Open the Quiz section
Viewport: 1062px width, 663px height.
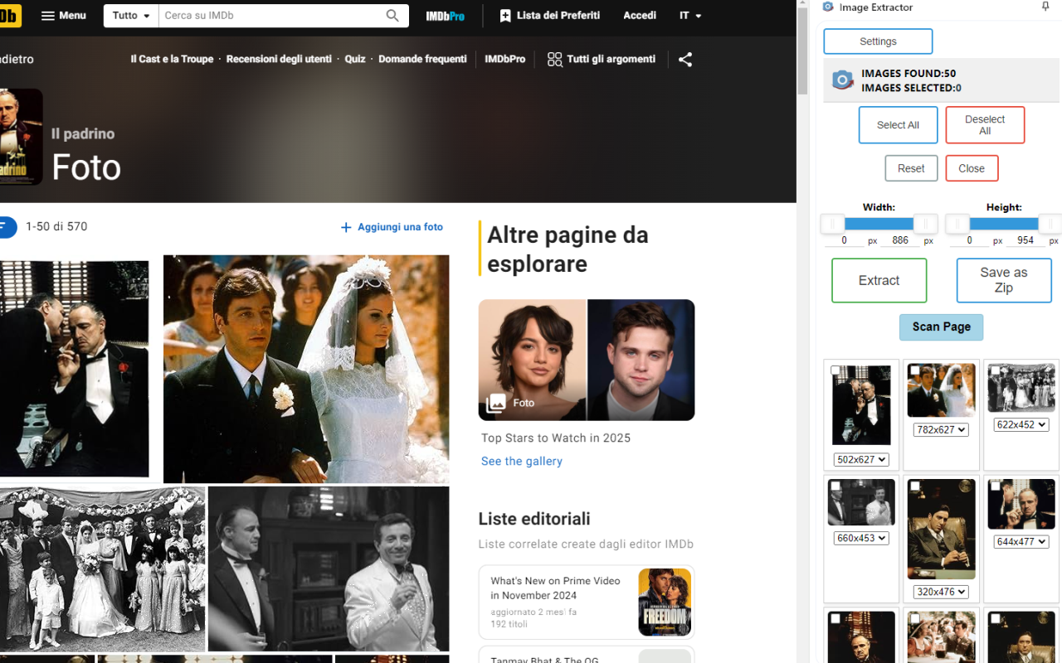coord(355,59)
